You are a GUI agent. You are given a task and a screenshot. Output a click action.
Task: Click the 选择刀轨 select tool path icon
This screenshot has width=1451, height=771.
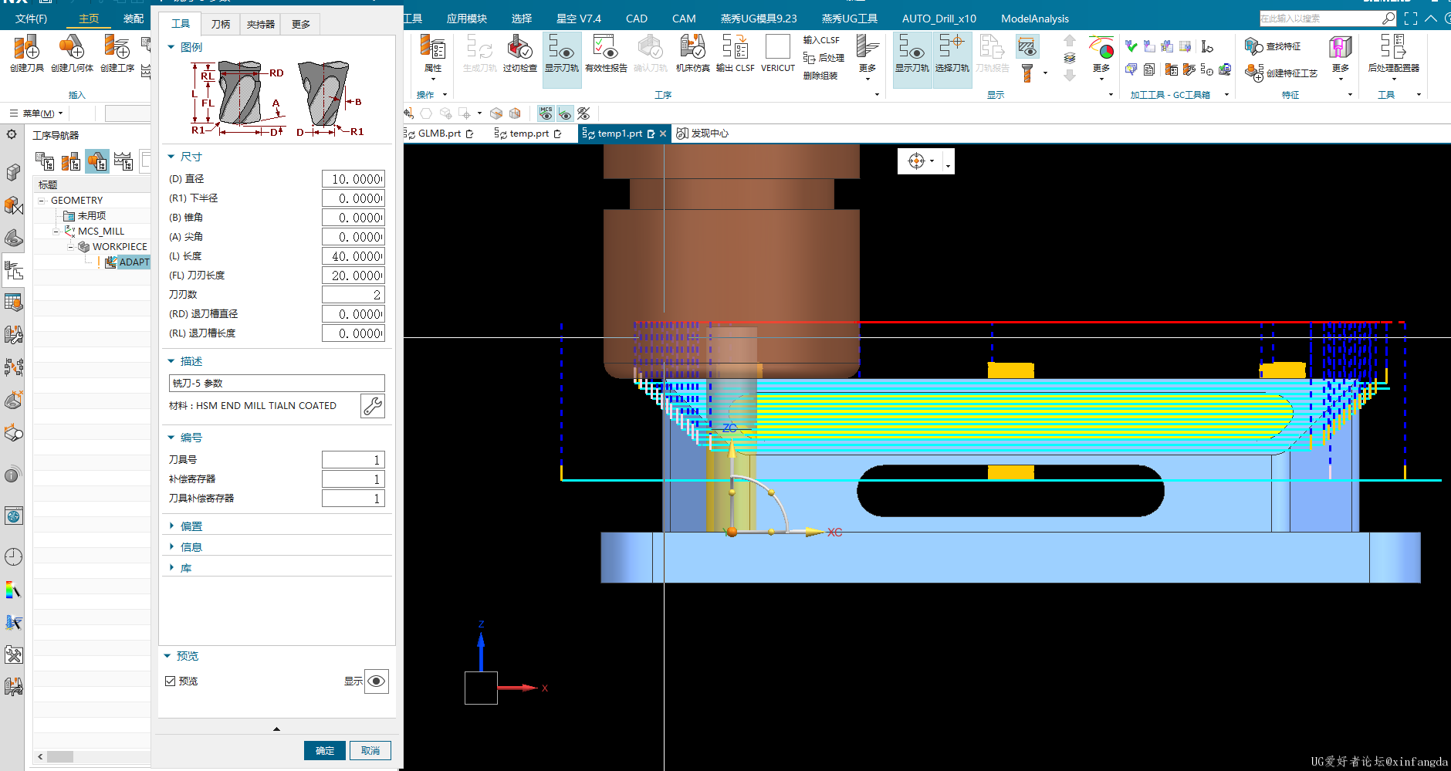click(952, 53)
